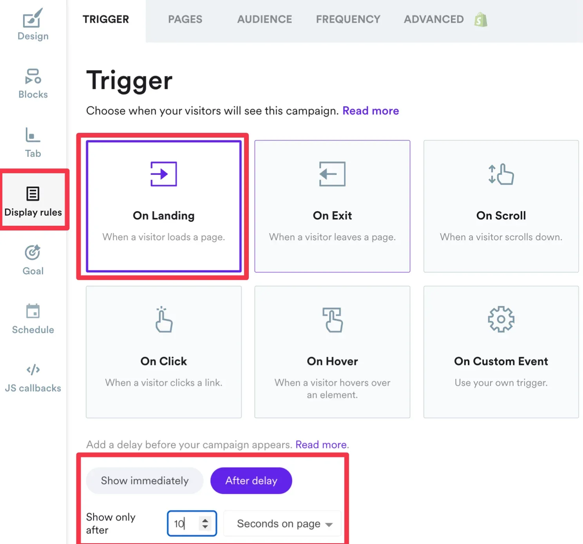Select the Tab sidebar icon
Screen dimensions: 583x544
[x=33, y=135]
